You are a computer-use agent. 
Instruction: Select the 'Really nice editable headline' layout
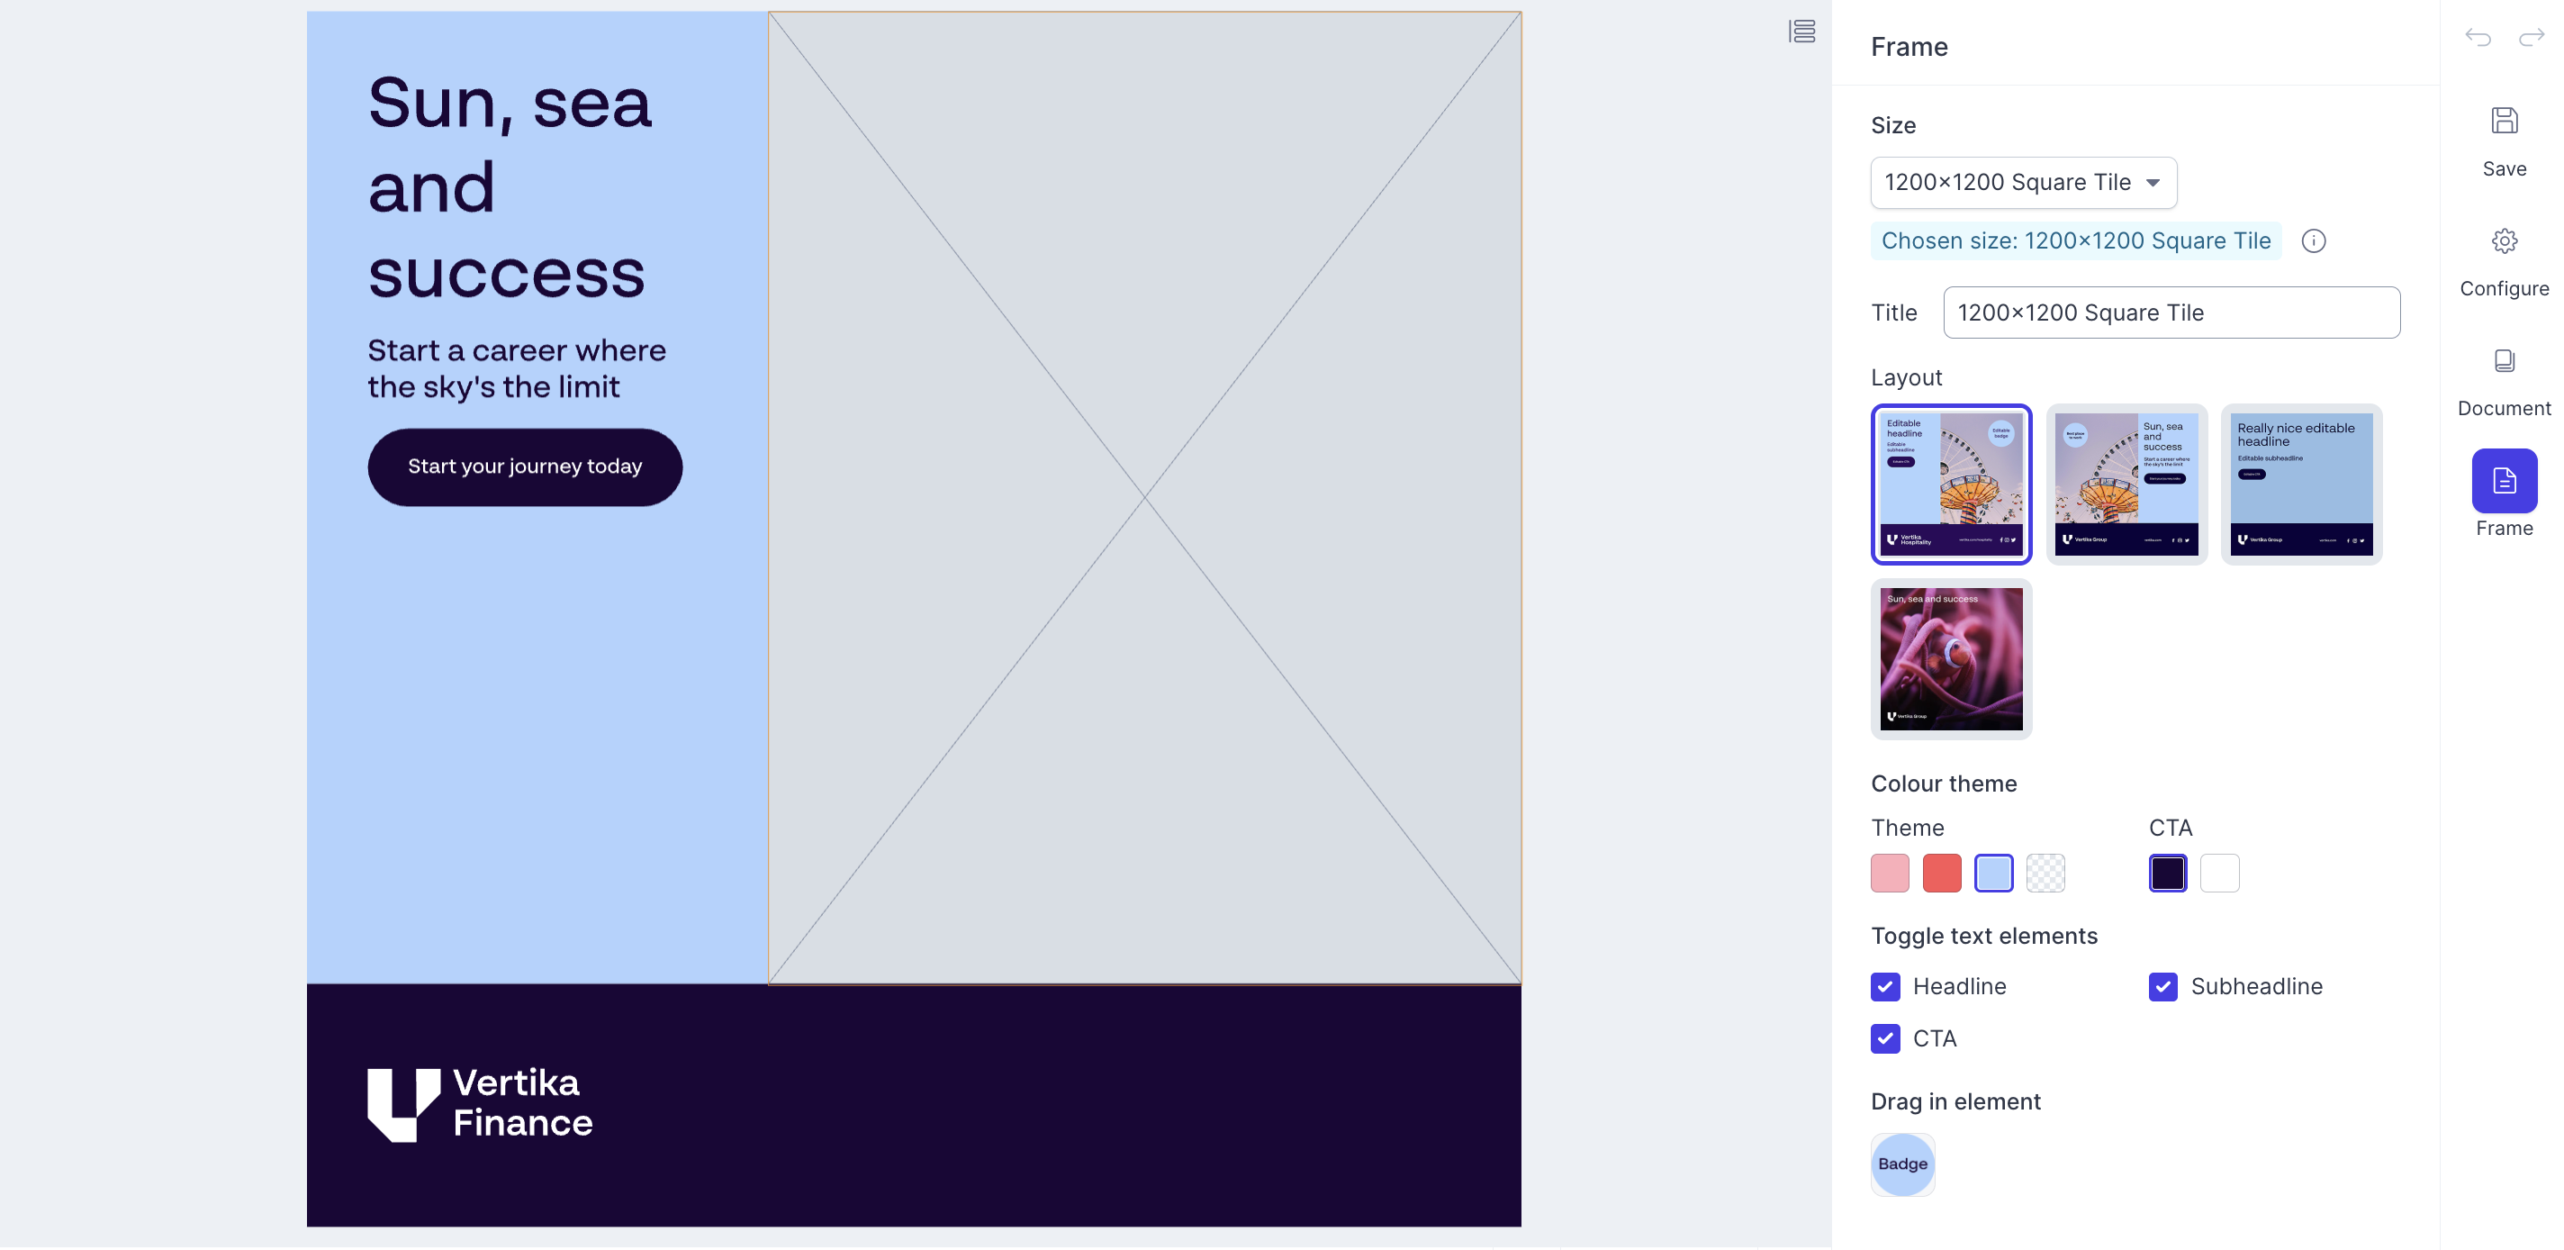click(x=2301, y=485)
